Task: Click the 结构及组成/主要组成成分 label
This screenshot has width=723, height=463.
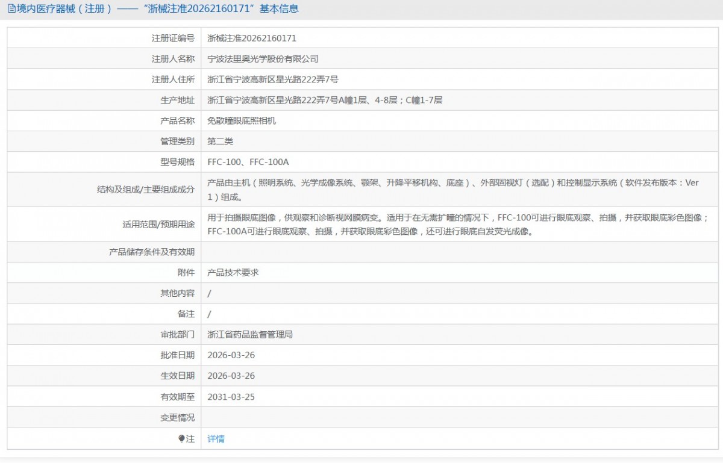Action: pos(146,190)
